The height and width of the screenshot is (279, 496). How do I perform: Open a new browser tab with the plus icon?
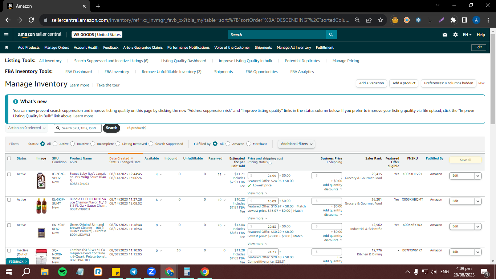point(98,6)
